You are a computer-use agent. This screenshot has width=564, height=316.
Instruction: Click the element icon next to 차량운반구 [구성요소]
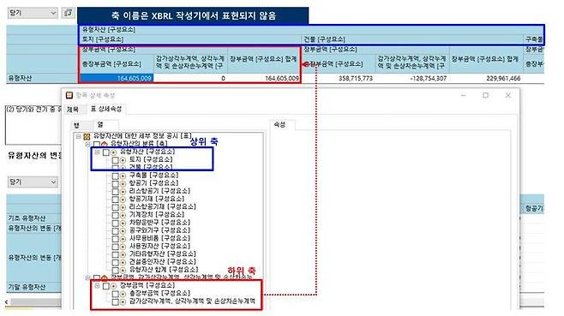[123, 224]
